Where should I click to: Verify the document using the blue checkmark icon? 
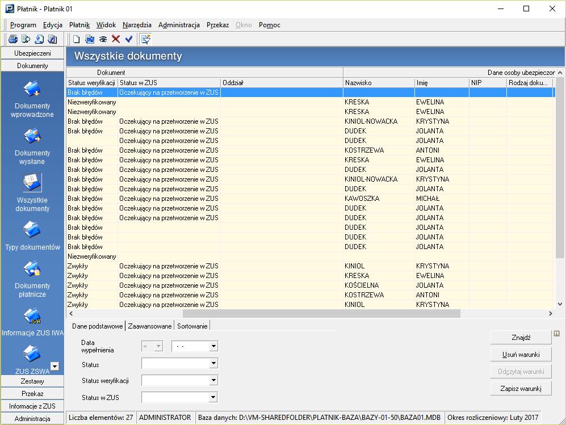point(129,39)
